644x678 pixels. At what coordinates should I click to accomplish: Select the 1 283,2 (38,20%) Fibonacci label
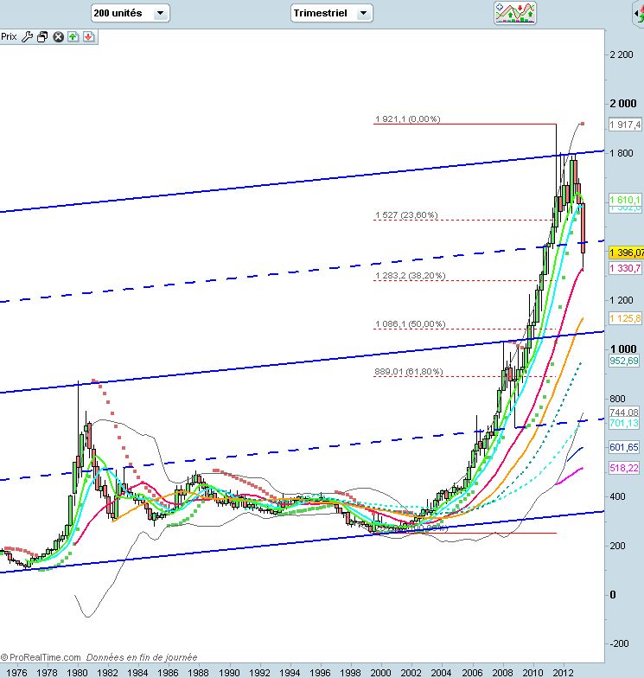click(x=410, y=275)
